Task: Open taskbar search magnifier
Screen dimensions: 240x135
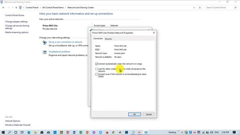Action: click(x=9, y=132)
